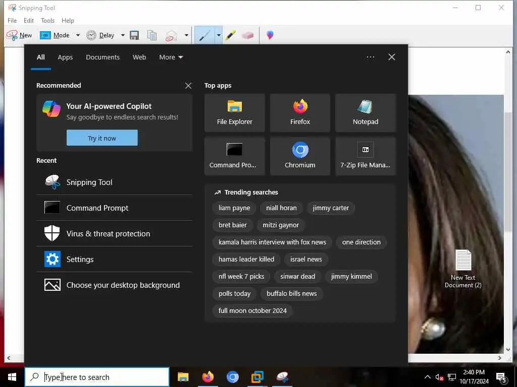Open the Mode snip type button

click(55, 35)
